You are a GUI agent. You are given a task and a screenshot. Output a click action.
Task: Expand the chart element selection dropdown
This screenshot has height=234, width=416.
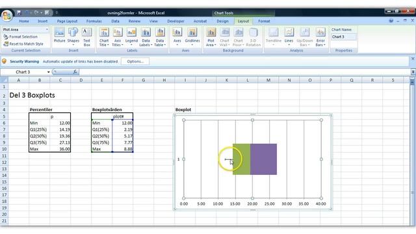click(x=47, y=29)
